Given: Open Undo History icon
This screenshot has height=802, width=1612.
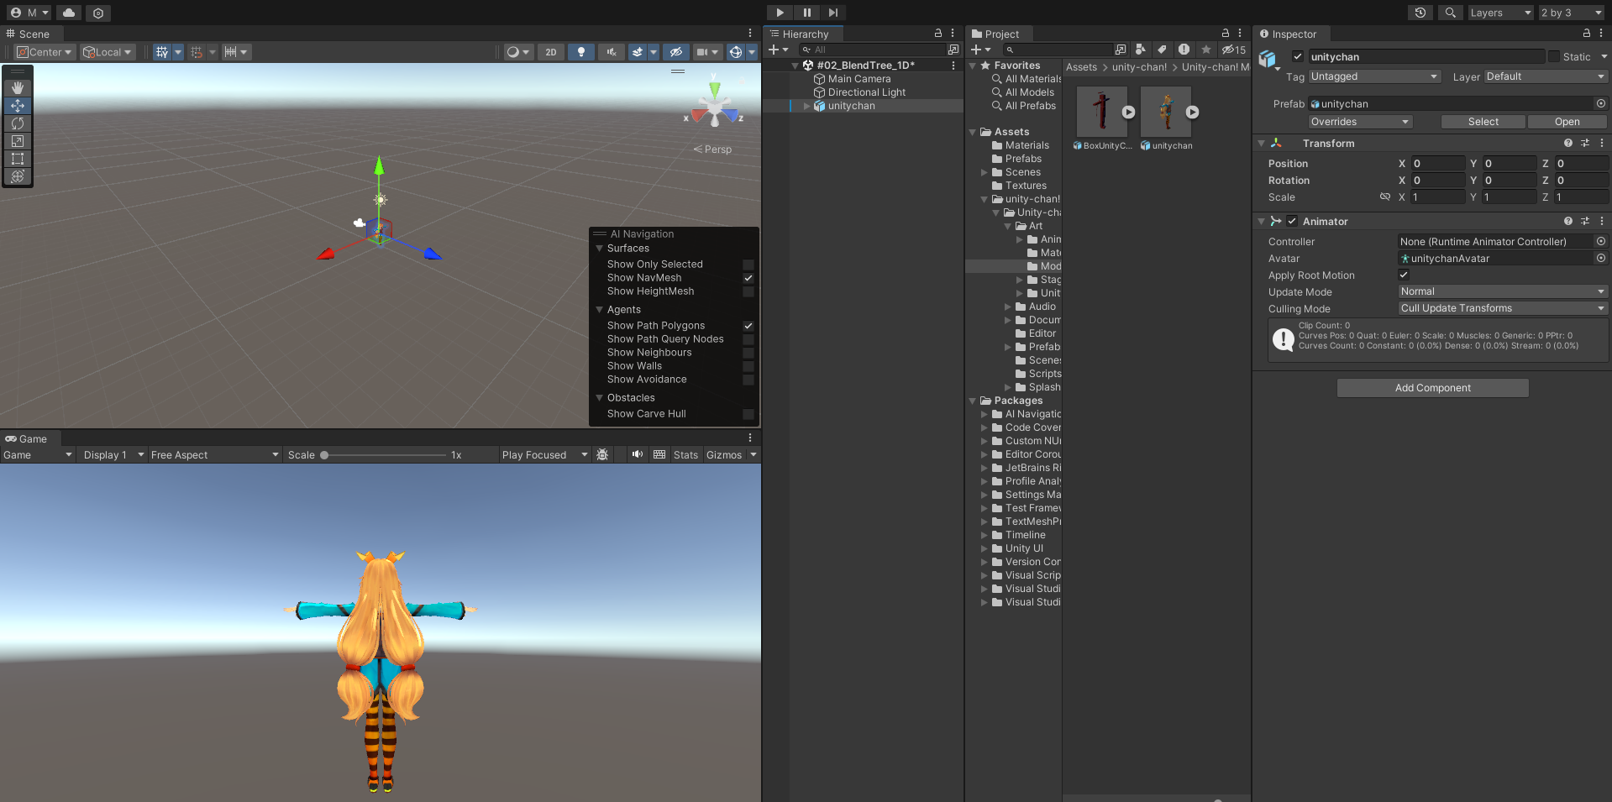Looking at the screenshot, I should (1420, 13).
